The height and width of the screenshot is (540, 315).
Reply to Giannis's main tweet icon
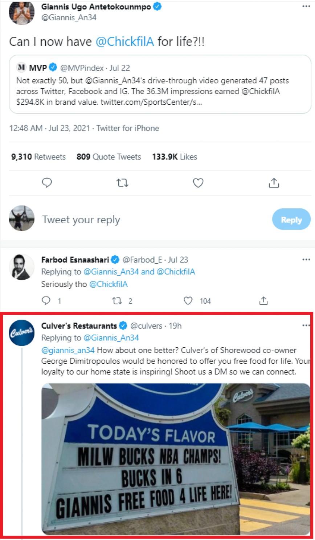(47, 183)
